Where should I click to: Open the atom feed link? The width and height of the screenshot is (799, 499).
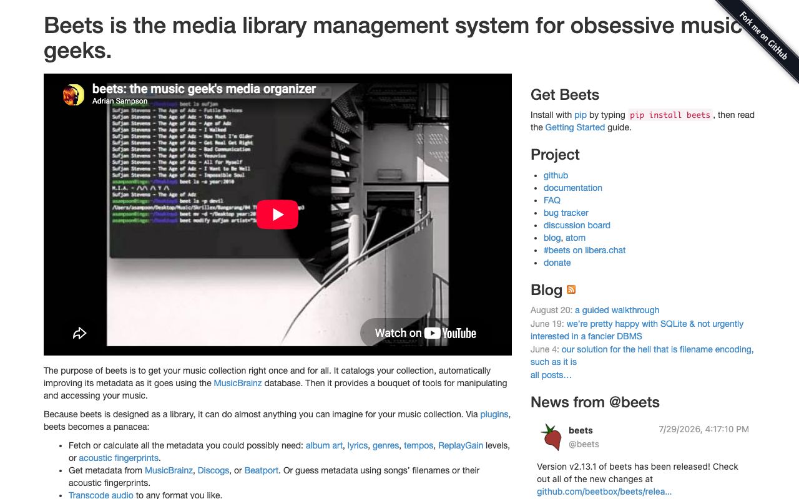coord(576,238)
